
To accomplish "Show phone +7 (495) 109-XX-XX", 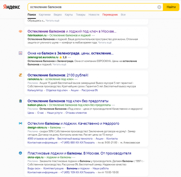I will [x=77, y=172].
